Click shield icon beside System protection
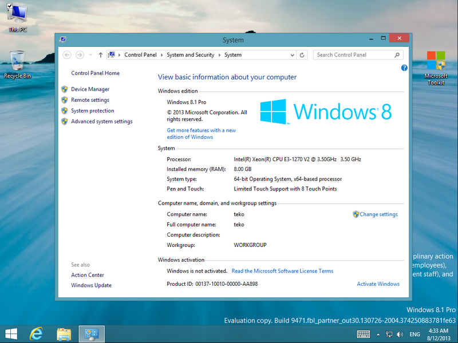This screenshot has height=343, width=458. point(65,111)
